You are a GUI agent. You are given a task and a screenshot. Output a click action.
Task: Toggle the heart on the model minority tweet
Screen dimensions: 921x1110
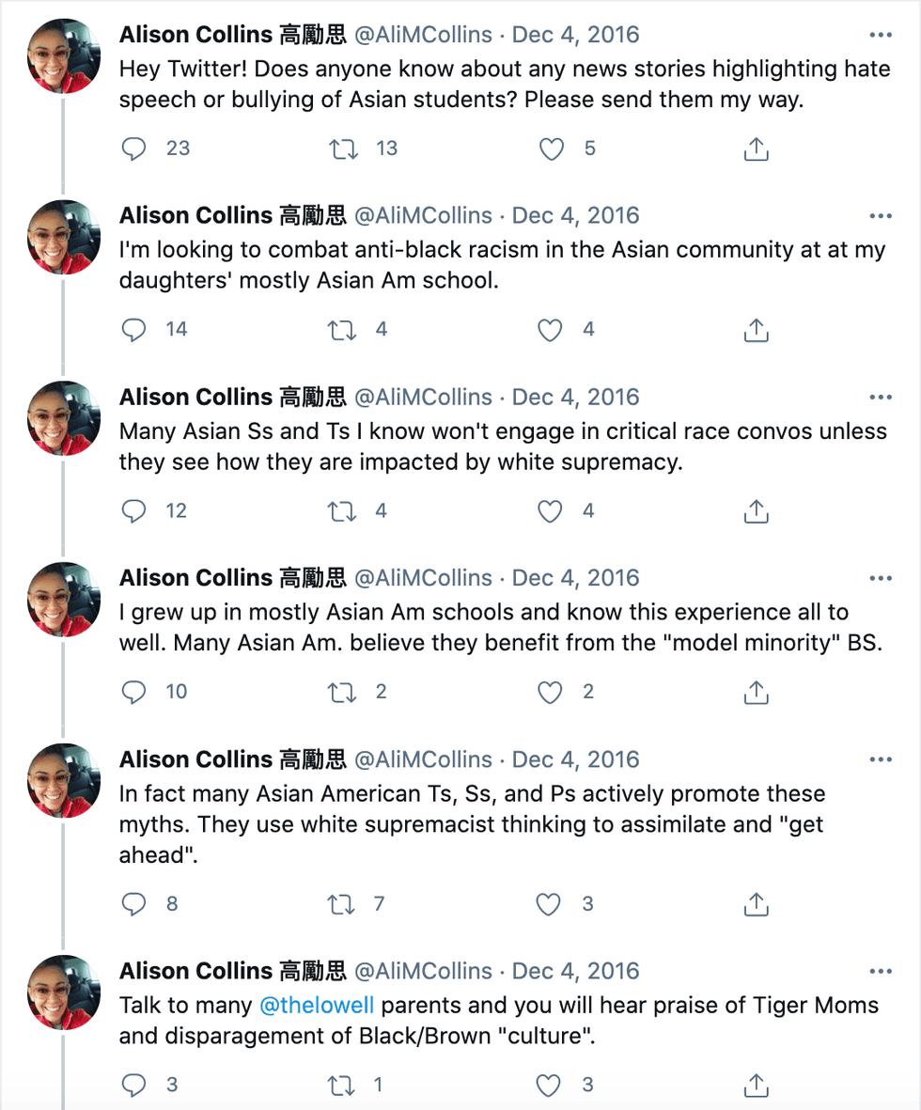click(551, 693)
